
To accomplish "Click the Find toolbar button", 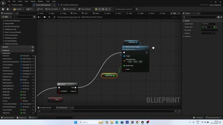I will click(x=40, y=9).
